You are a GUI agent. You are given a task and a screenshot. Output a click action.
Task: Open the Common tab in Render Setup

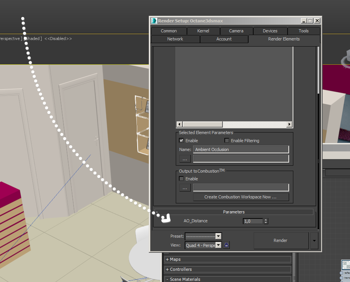pyautogui.click(x=169, y=31)
